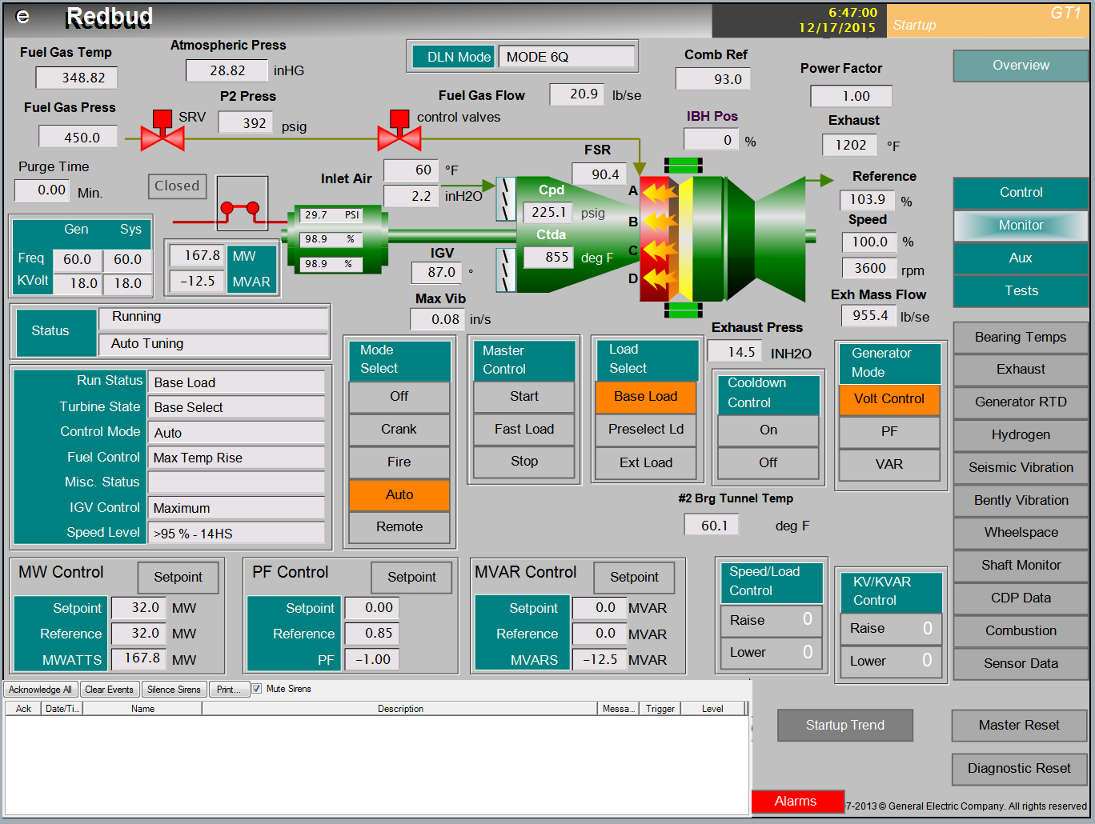Screen dimensions: 1095x824
Task: Click Acknowledge All alarms button
Action: pos(40,690)
